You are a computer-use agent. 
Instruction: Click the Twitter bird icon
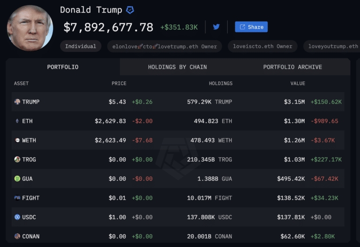[216, 27]
